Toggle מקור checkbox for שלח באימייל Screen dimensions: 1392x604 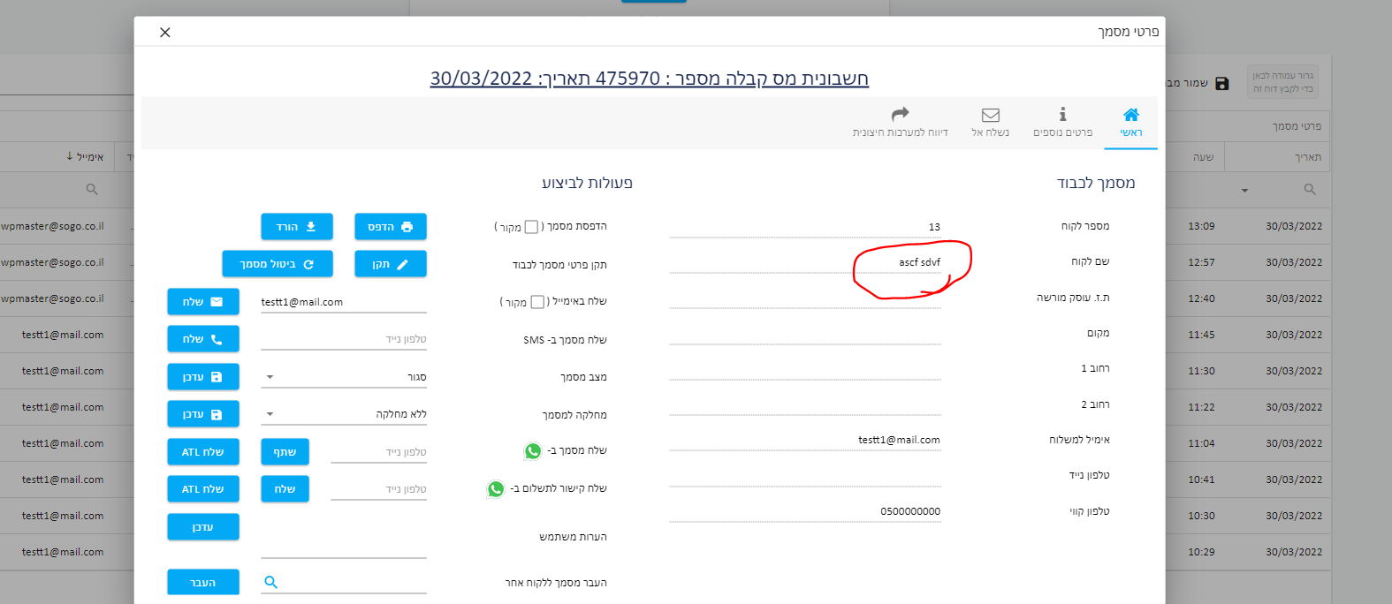point(537,302)
